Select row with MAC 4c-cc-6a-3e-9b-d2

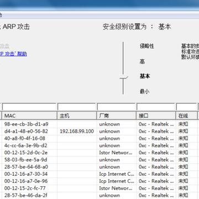point(99,145)
